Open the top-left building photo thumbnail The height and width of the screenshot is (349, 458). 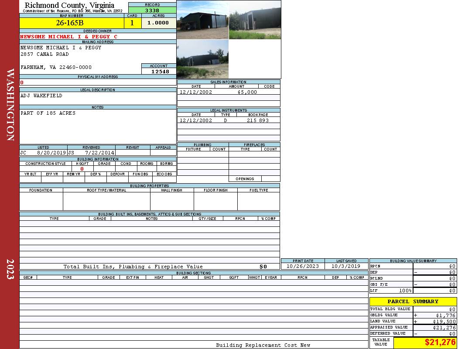pos(202,20)
